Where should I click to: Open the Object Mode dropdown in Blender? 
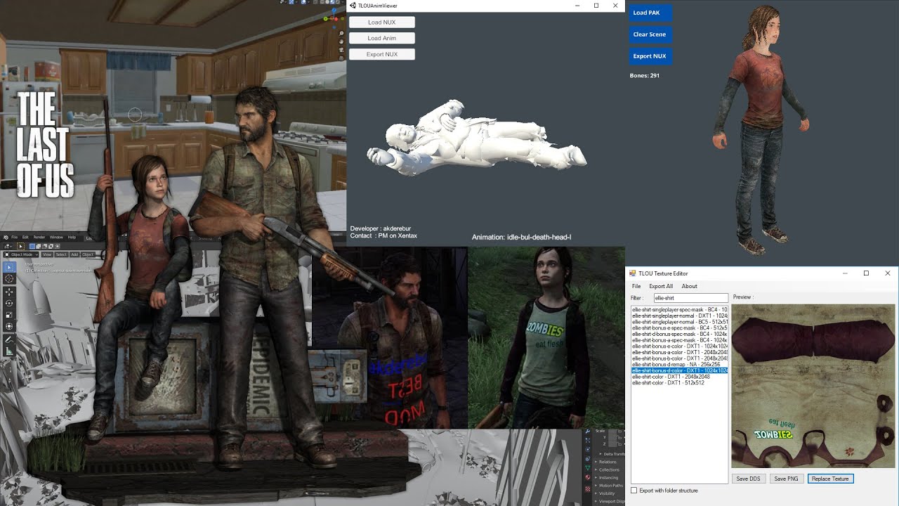(x=21, y=254)
